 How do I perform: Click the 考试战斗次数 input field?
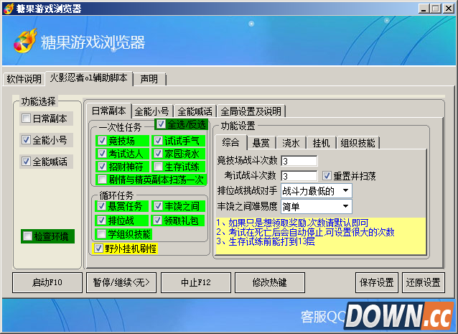pos(299,176)
